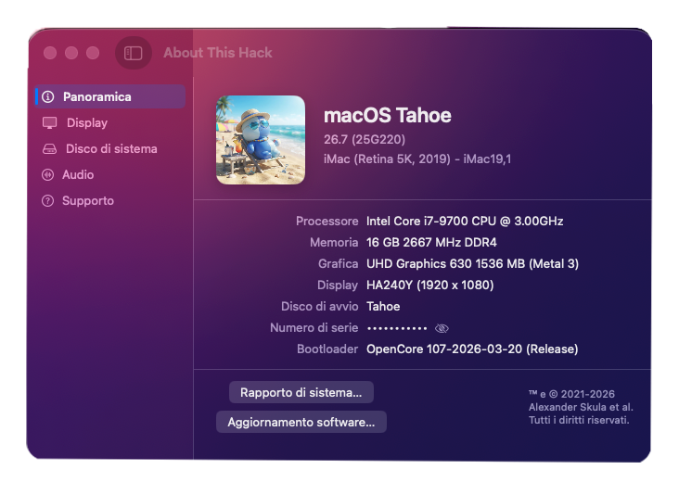Select the Panoramica sidebar item
Screen dimensions: 679x495
click(x=110, y=96)
